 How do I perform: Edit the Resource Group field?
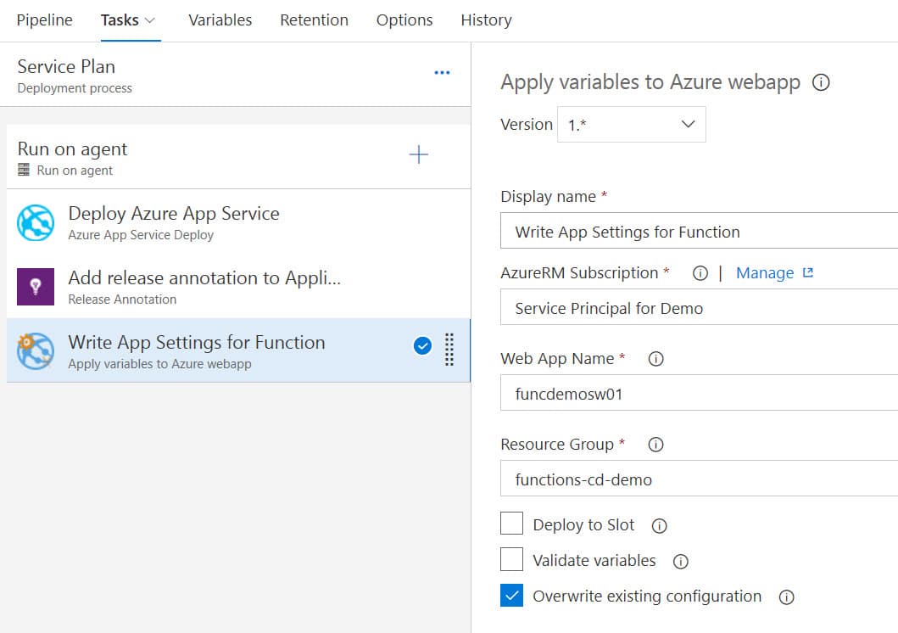[x=699, y=478]
